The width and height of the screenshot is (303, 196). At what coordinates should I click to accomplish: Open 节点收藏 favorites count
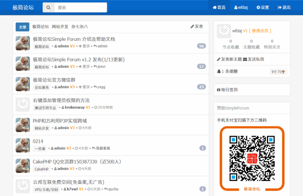231,44
